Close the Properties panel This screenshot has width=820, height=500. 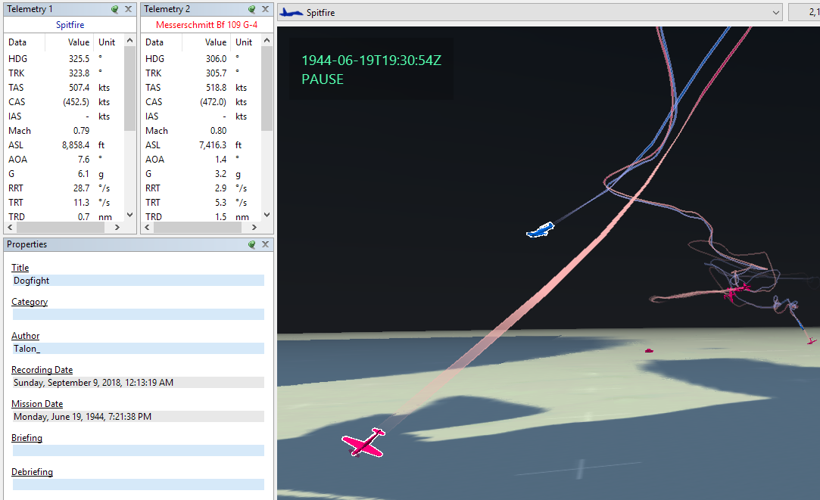(265, 244)
